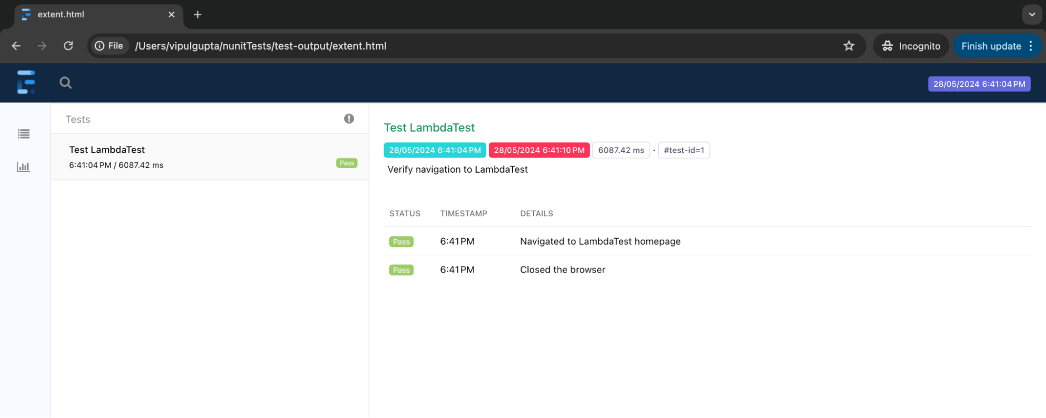The width and height of the screenshot is (1046, 418).
Task: Click the 6:41 PM timestamp in the Navigated row
Action: (457, 242)
